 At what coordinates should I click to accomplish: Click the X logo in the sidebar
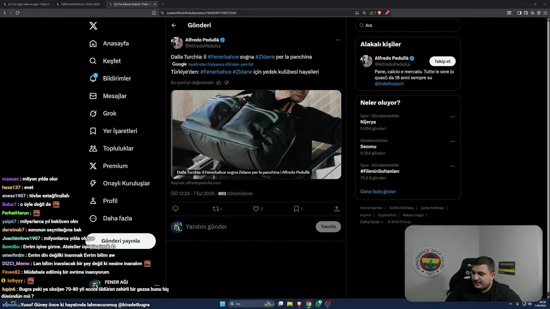[x=93, y=26]
